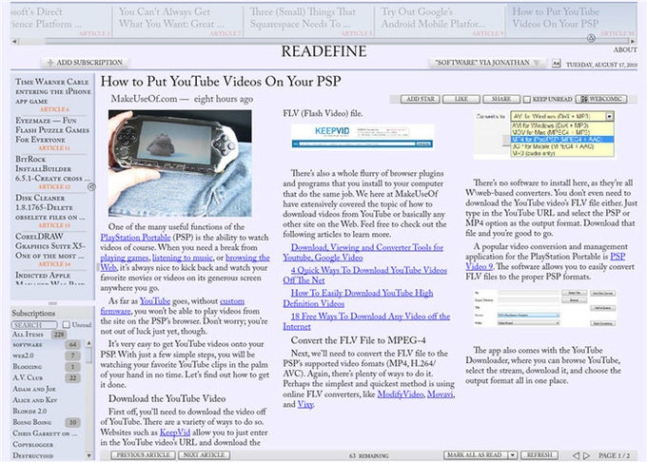Click the Add Subscription button

coord(85,63)
